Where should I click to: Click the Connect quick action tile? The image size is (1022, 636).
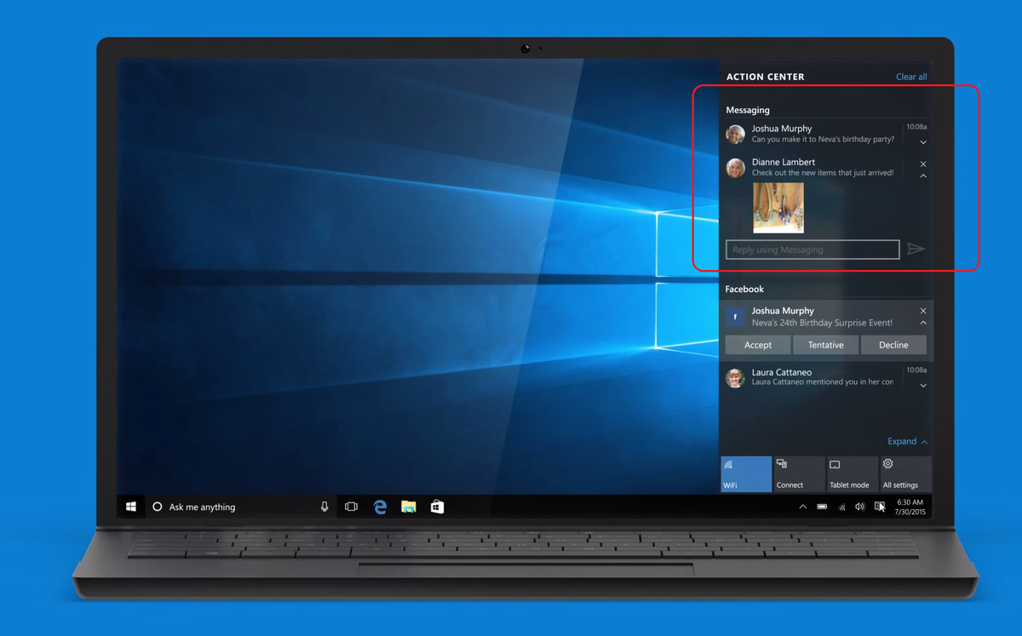[x=799, y=474]
